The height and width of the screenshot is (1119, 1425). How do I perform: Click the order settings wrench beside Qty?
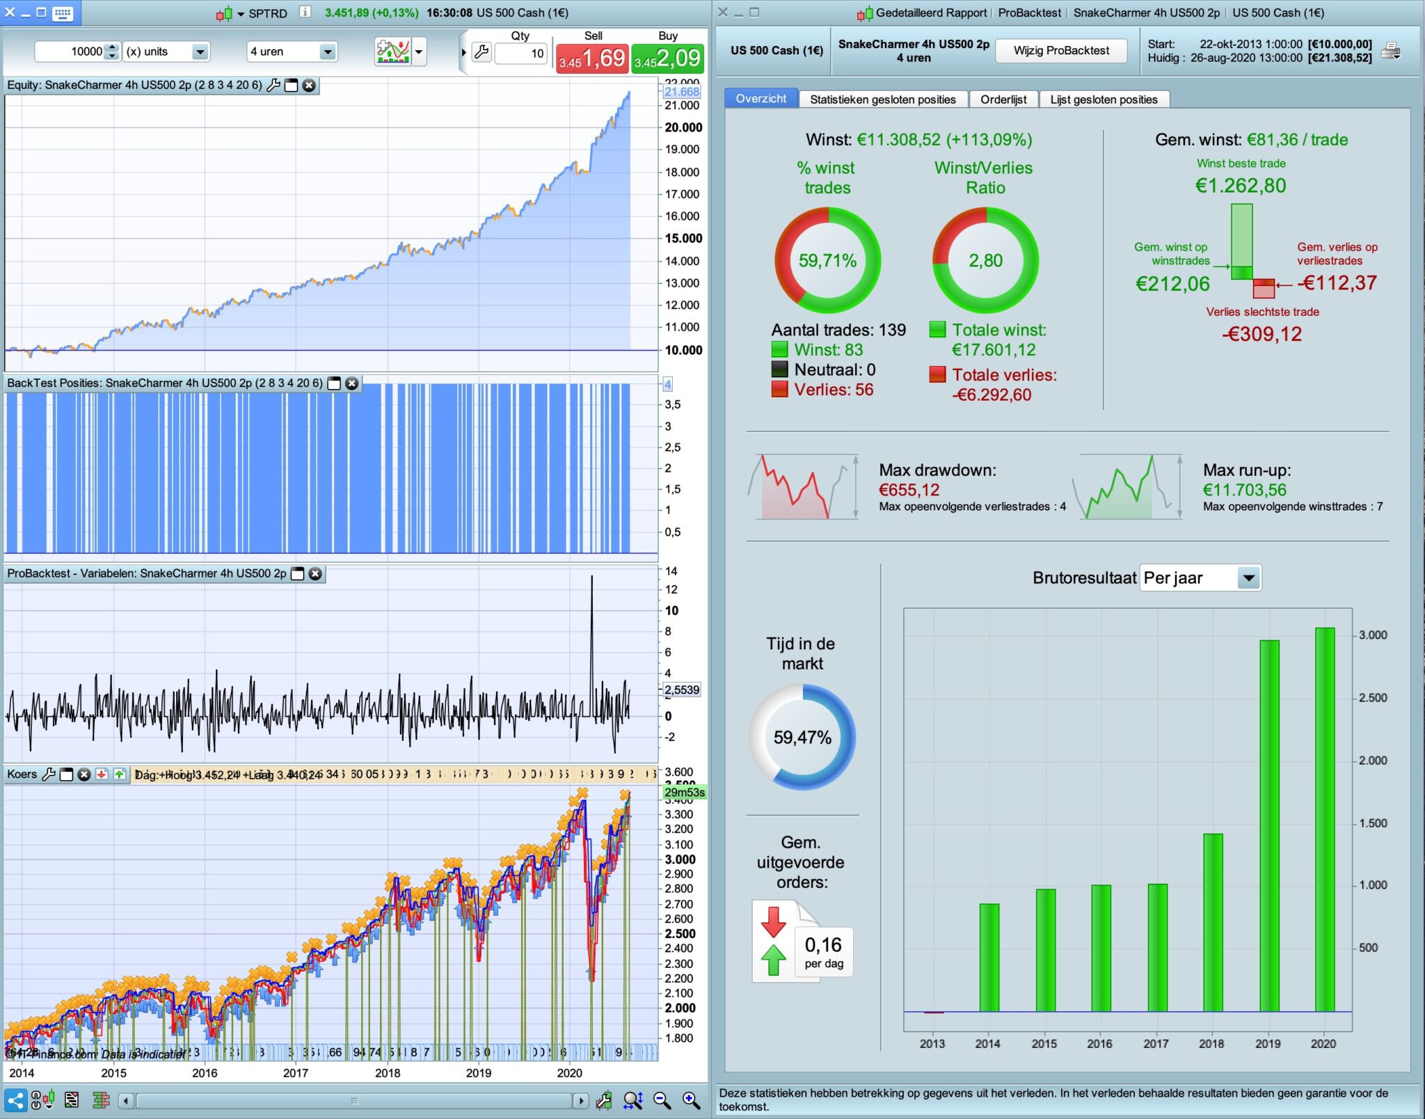(x=481, y=52)
